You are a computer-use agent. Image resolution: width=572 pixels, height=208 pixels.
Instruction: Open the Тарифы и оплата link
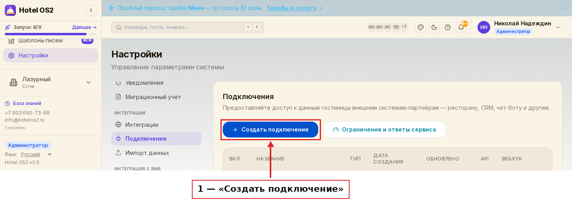point(291,8)
